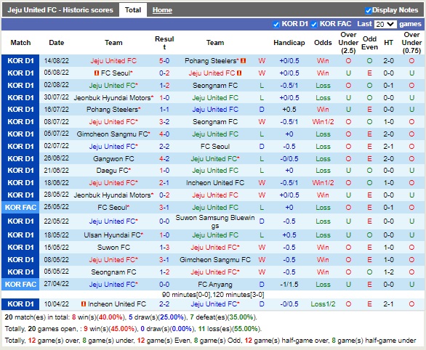Switch to the Total tab

[133, 10]
